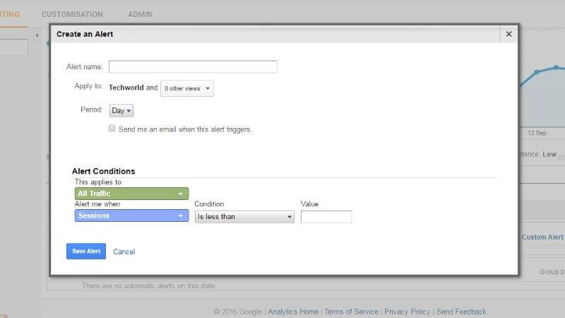Screen dimensions: 565x318
Task: Open the Terms of Service link
Action: click(x=351, y=312)
